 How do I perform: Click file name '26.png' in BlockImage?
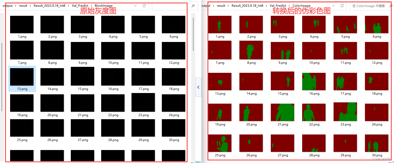(x=53, y=140)
